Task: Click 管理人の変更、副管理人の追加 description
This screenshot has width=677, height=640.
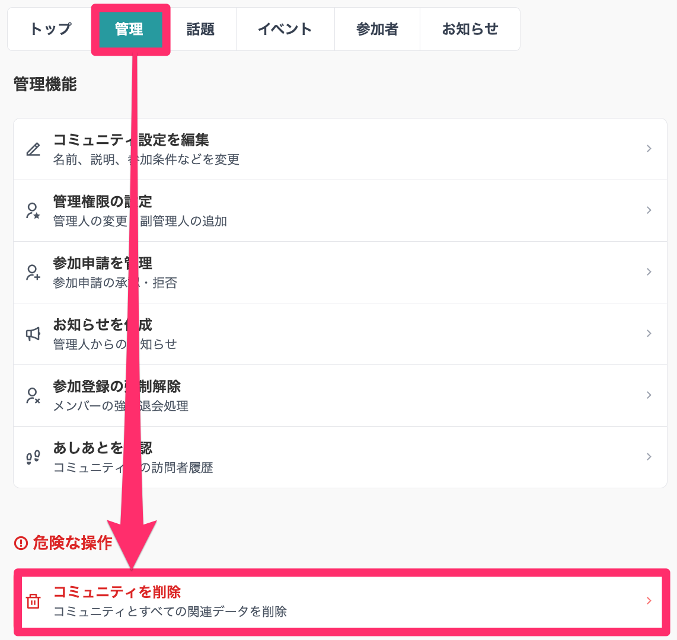Action: [140, 221]
